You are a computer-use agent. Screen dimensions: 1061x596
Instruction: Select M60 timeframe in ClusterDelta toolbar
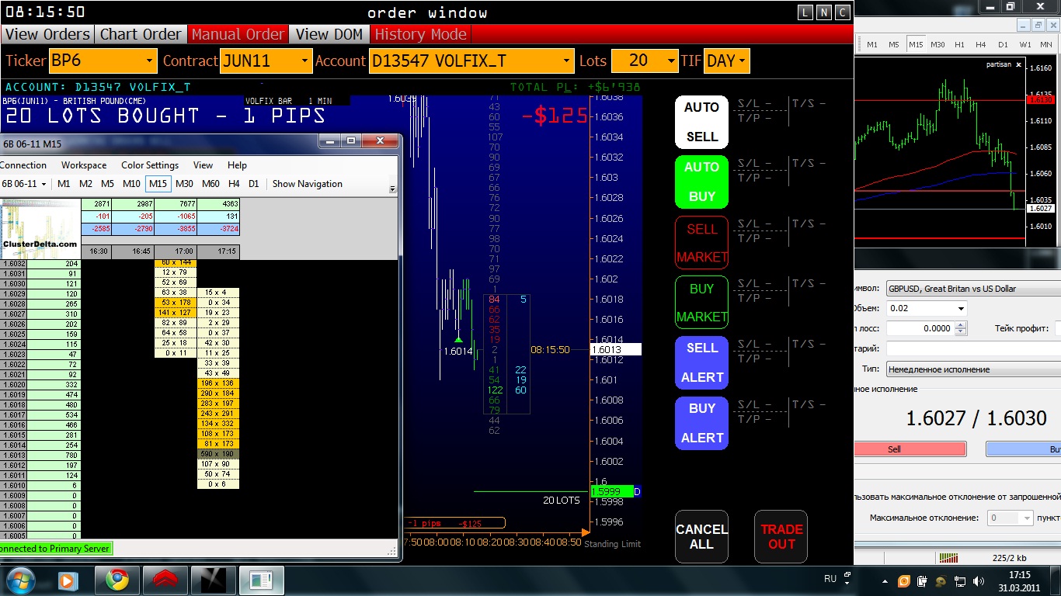210,184
